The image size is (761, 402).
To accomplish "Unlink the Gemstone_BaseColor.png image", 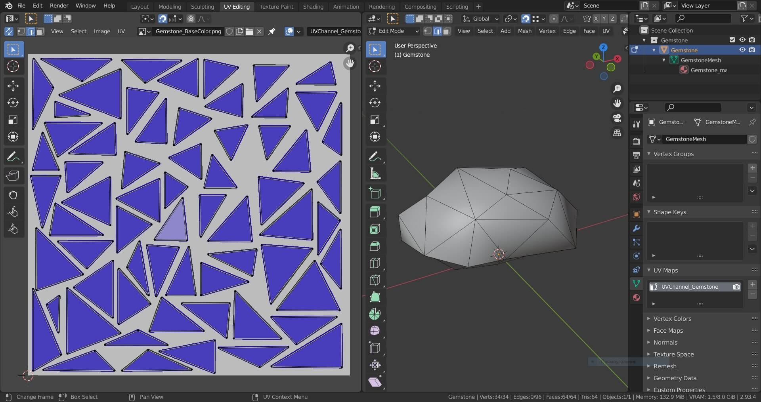I will pyautogui.click(x=259, y=31).
